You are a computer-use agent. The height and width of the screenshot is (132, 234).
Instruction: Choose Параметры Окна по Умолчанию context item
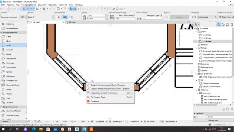(110, 93)
